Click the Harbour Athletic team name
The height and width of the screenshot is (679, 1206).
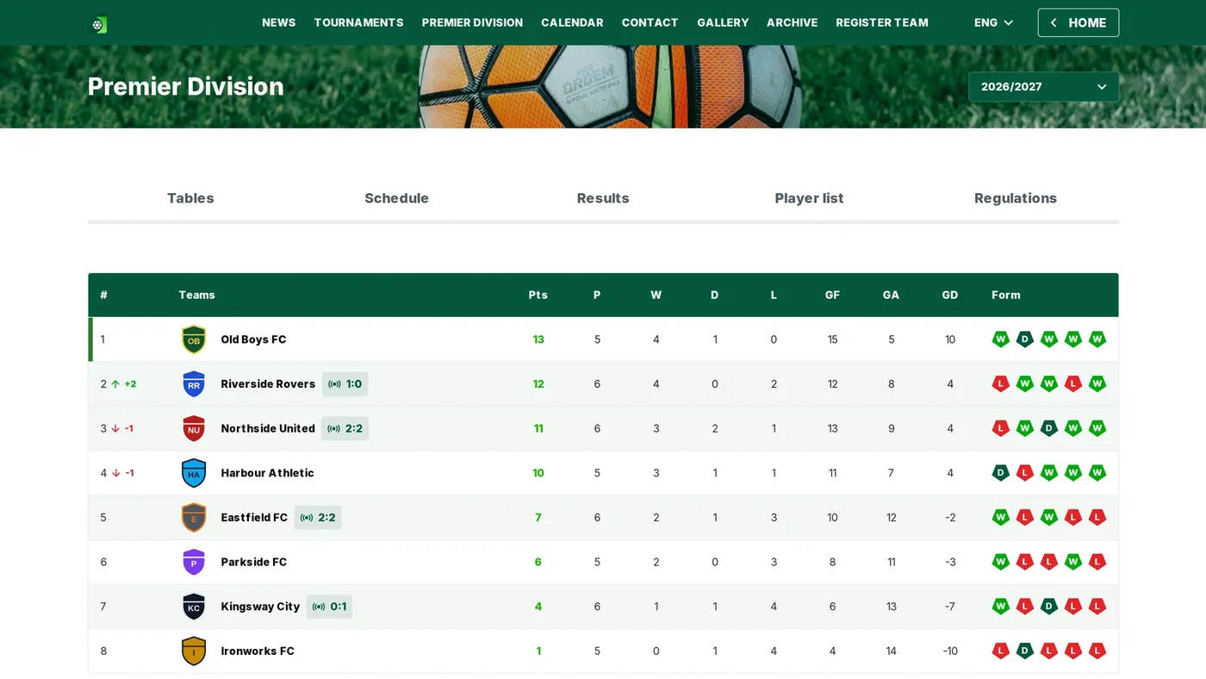pos(268,473)
